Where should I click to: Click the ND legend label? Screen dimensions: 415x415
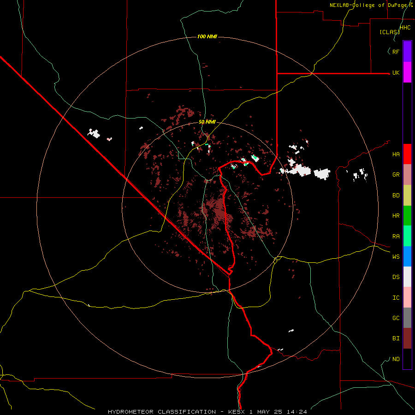click(x=396, y=359)
